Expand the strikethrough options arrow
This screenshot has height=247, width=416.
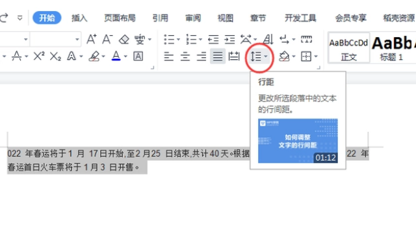[x=27, y=57]
